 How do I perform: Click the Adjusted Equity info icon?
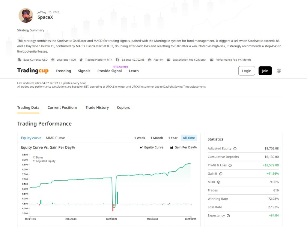(x=235, y=149)
